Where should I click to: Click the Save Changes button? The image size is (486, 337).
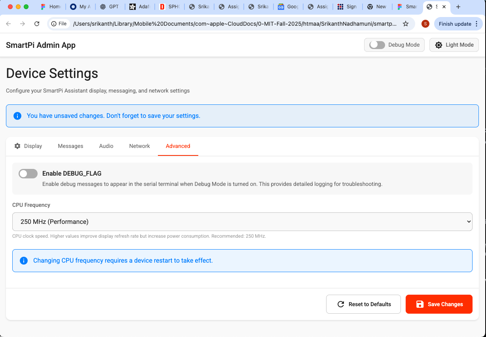click(x=439, y=304)
